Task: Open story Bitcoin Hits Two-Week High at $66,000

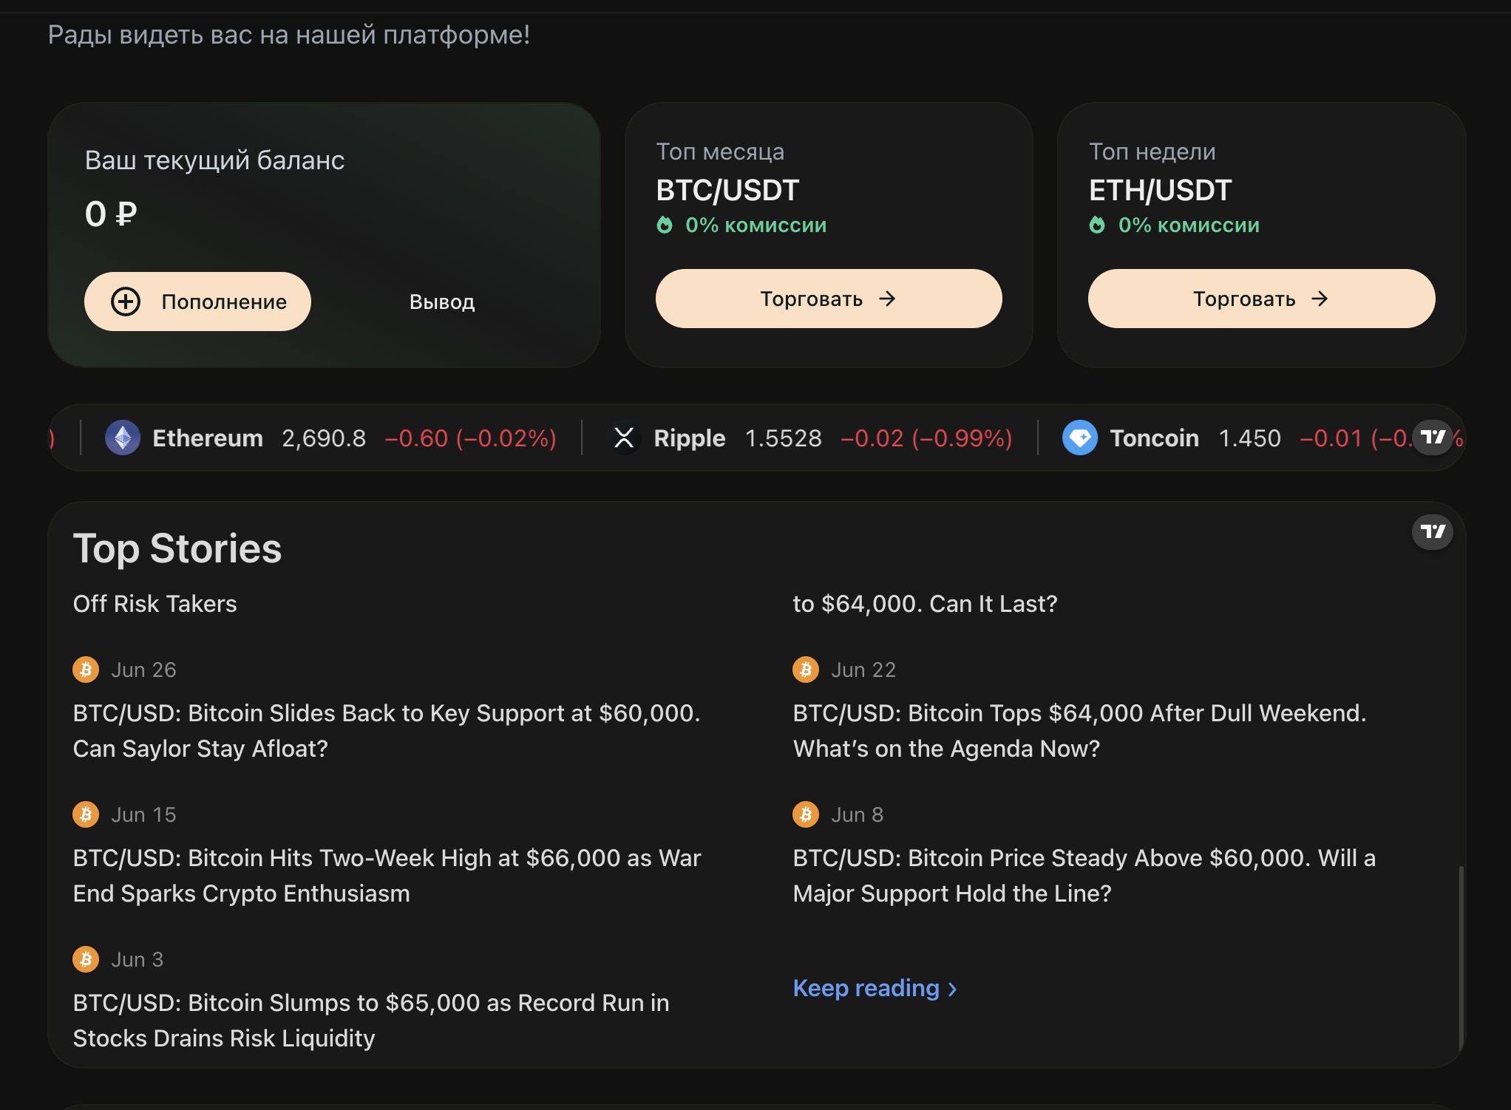Action: pos(387,876)
